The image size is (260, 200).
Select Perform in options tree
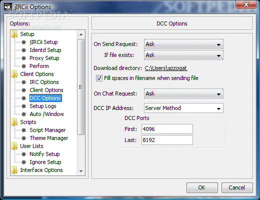39,66
